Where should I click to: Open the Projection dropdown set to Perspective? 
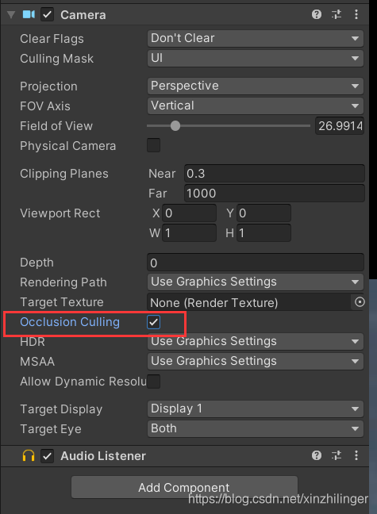coord(256,86)
